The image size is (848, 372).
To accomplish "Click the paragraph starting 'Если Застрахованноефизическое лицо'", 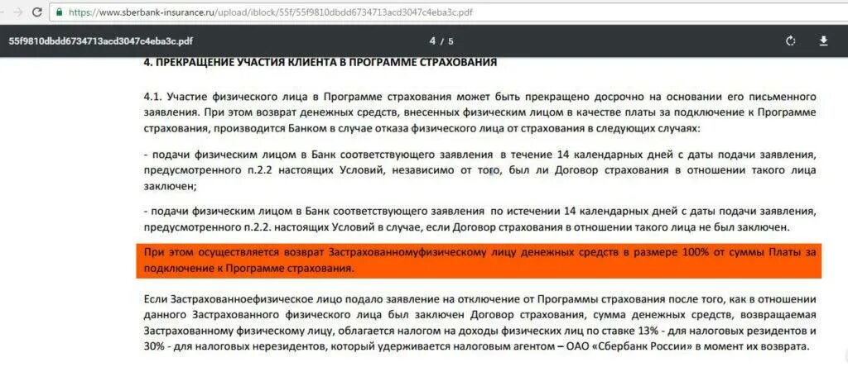I will 479,323.
